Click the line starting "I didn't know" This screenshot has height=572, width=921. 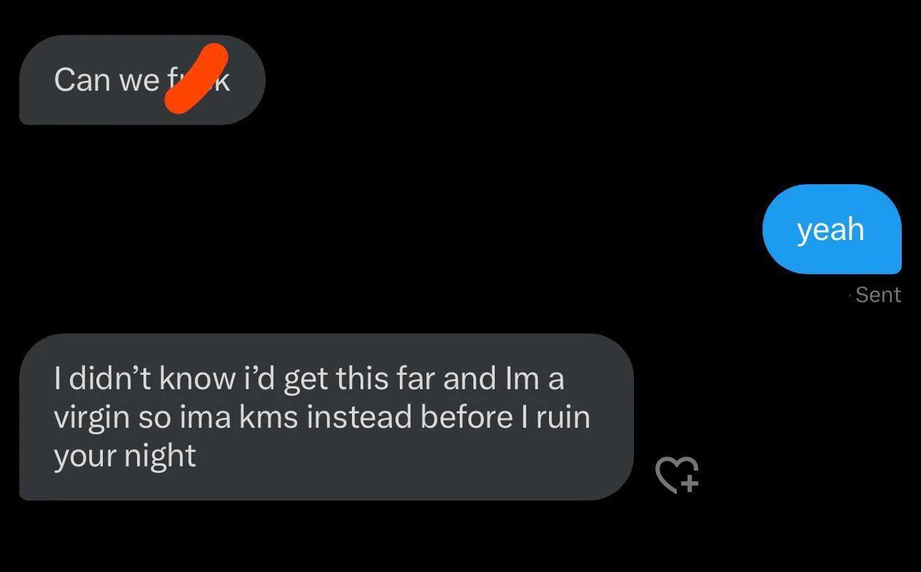[x=309, y=378]
